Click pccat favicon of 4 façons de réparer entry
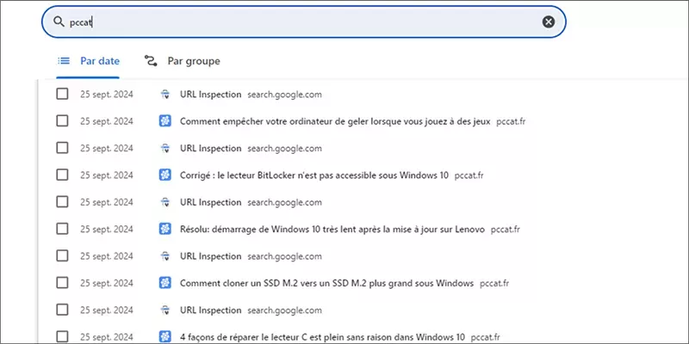This screenshot has width=689, height=344. pyautogui.click(x=164, y=337)
